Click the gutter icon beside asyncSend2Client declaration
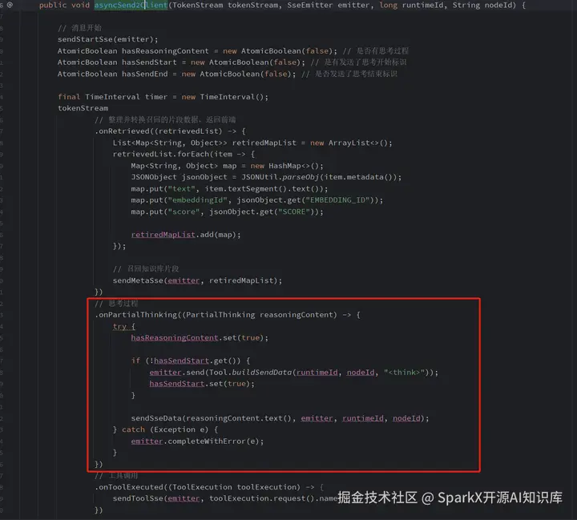This screenshot has height=520, width=577. pos(10,5)
